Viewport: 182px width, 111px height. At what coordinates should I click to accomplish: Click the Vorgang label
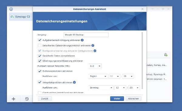[42, 35]
